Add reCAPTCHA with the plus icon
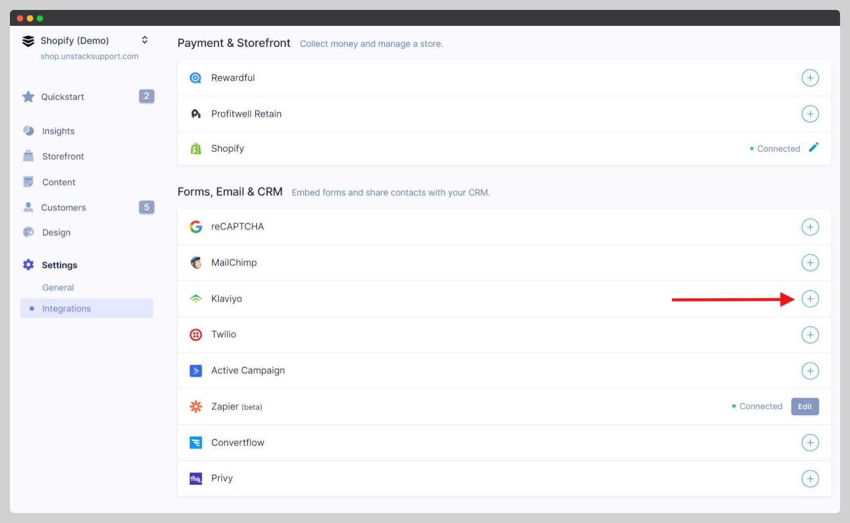The width and height of the screenshot is (850, 523). (x=810, y=227)
